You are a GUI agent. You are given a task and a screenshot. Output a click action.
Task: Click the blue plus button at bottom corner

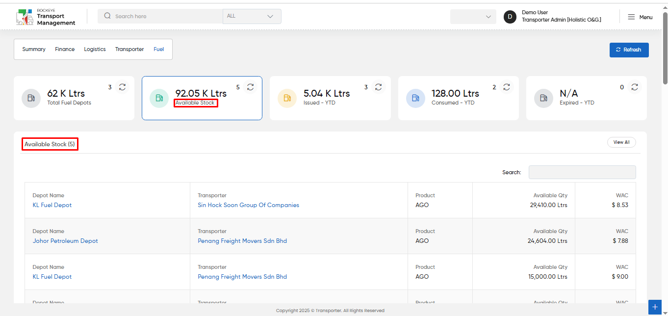(x=655, y=307)
